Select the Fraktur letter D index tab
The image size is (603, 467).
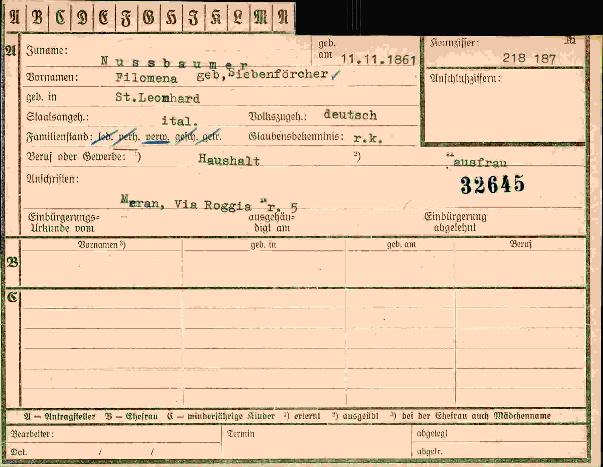point(82,18)
